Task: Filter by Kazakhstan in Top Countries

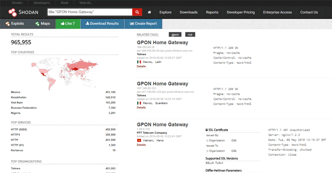Action: pos(19,97)
